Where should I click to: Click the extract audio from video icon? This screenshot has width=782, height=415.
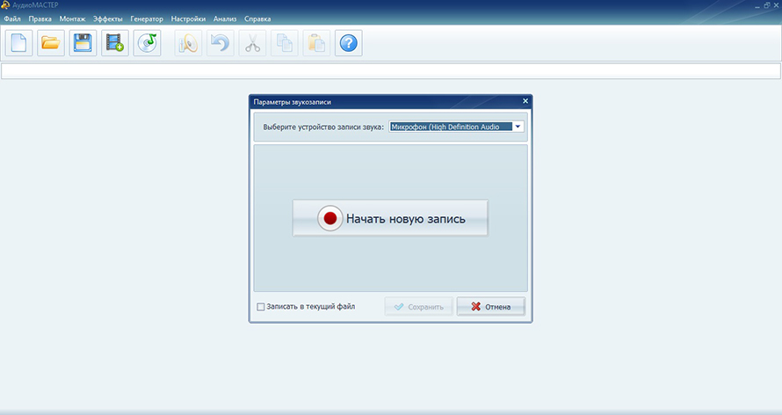point(115,43)
